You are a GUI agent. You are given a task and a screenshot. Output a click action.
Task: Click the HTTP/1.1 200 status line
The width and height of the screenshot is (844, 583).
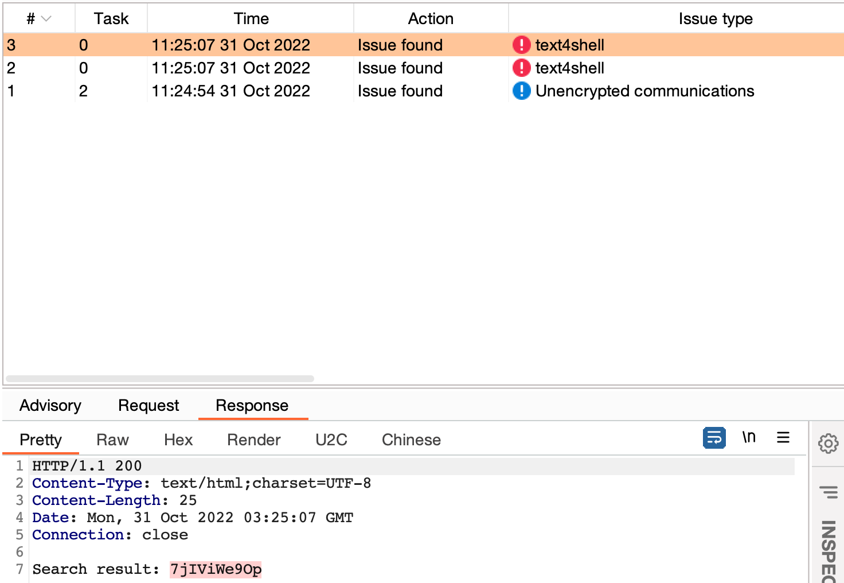point(412,466)
